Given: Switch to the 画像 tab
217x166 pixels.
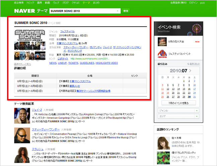Looking at the screenshot, I should (x=40, y=3).
